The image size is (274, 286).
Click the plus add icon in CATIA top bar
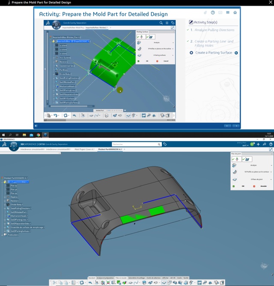tap(258, 144)
